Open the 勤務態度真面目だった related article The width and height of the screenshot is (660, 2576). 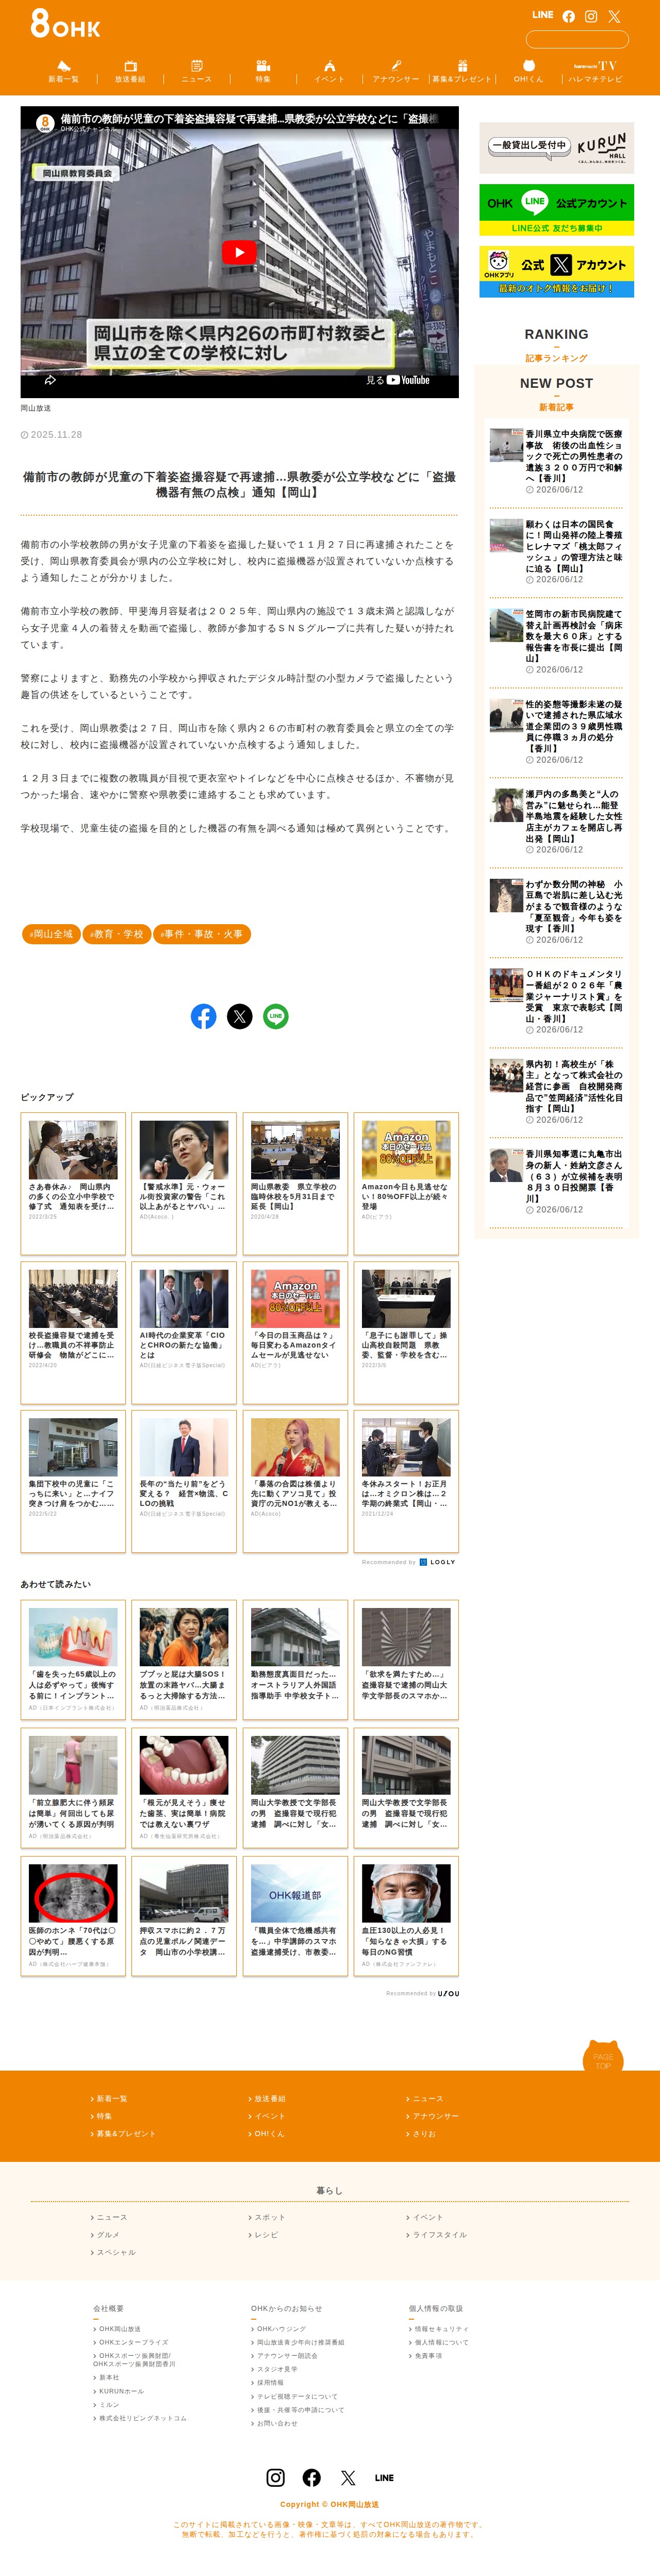click(295, 1660)
